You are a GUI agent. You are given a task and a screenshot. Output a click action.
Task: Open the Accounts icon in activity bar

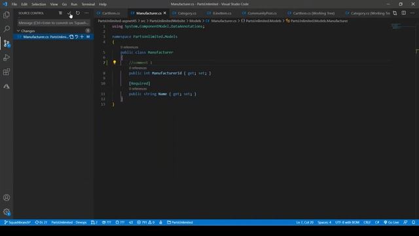7,198
